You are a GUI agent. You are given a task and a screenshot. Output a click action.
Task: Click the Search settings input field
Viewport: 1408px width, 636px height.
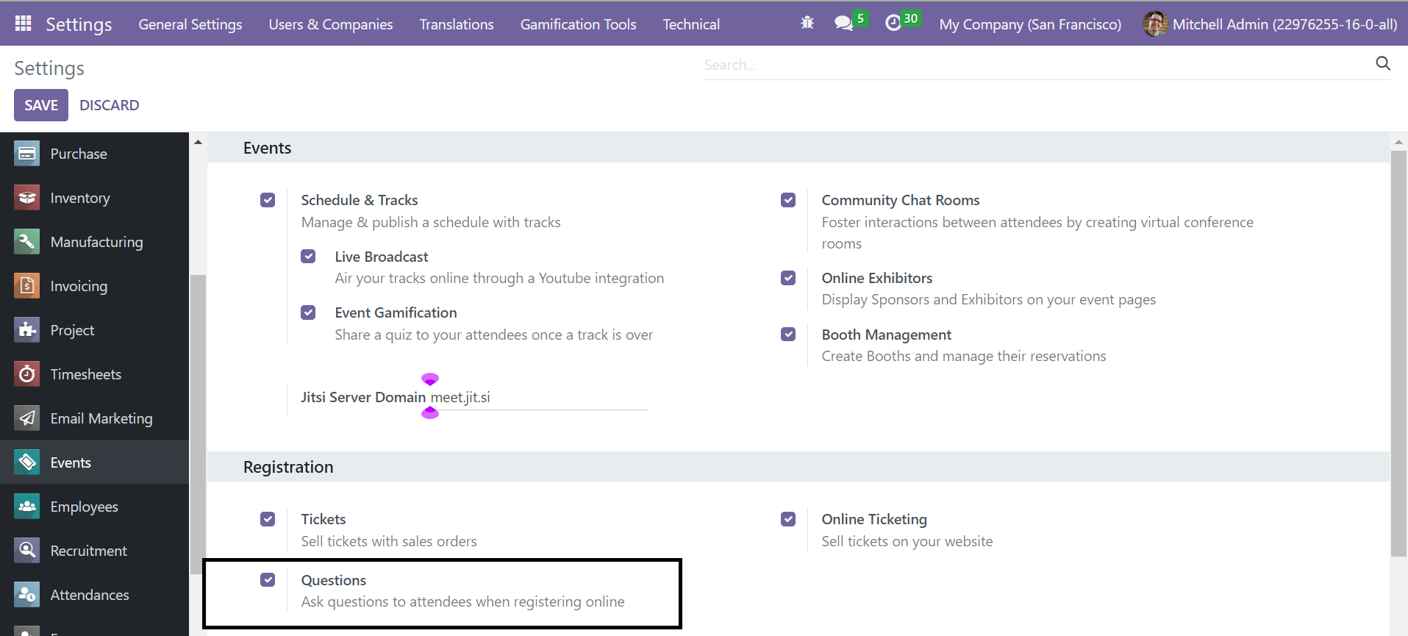coord(1037,65)
